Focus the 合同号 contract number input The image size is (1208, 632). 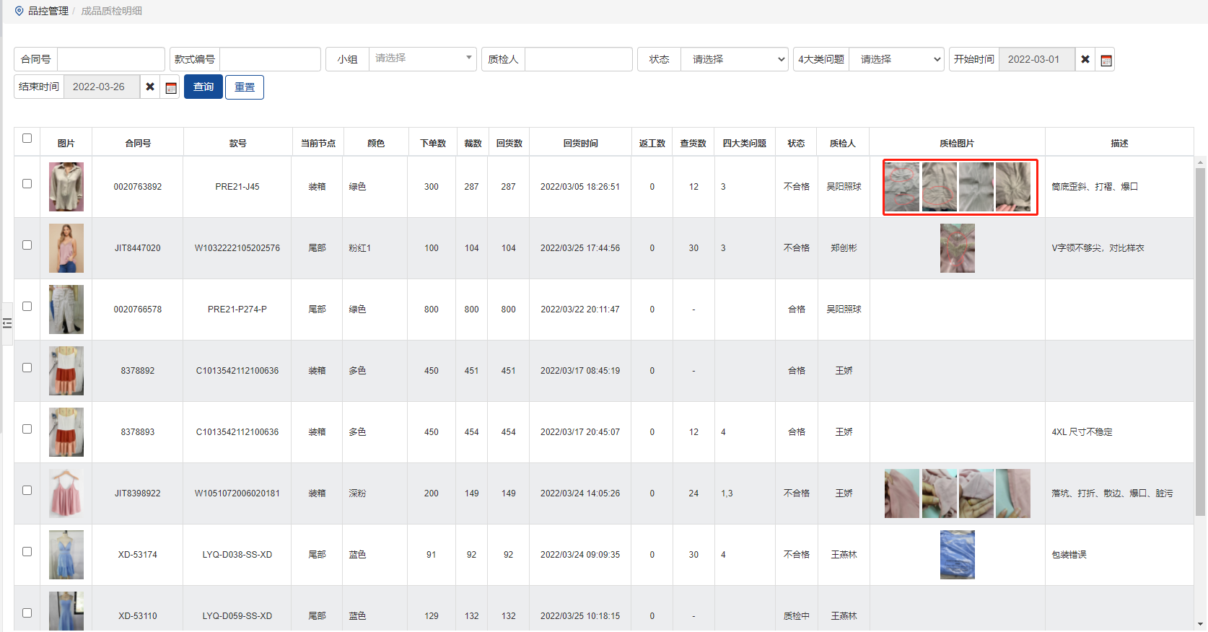click(x=110, y=59)
